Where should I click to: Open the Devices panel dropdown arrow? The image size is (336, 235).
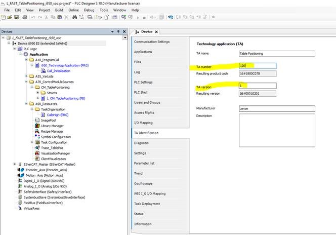tap(112, 31)
